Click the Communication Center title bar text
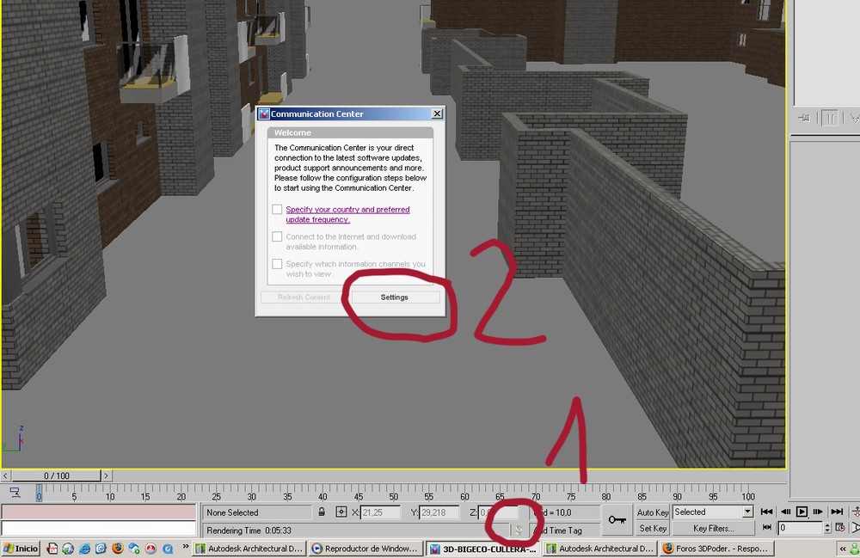The height and width of the screenshot is (558, 860). (317, 114)
